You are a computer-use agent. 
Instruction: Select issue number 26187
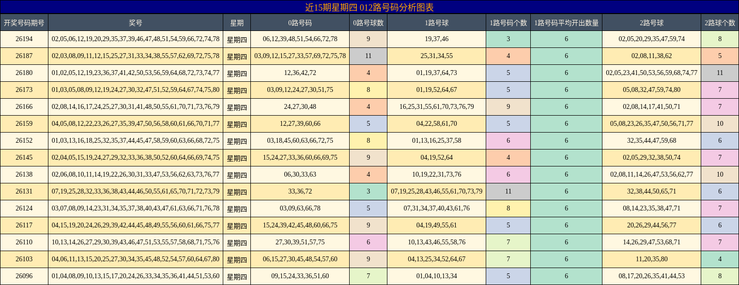click(x=24, y=56)
